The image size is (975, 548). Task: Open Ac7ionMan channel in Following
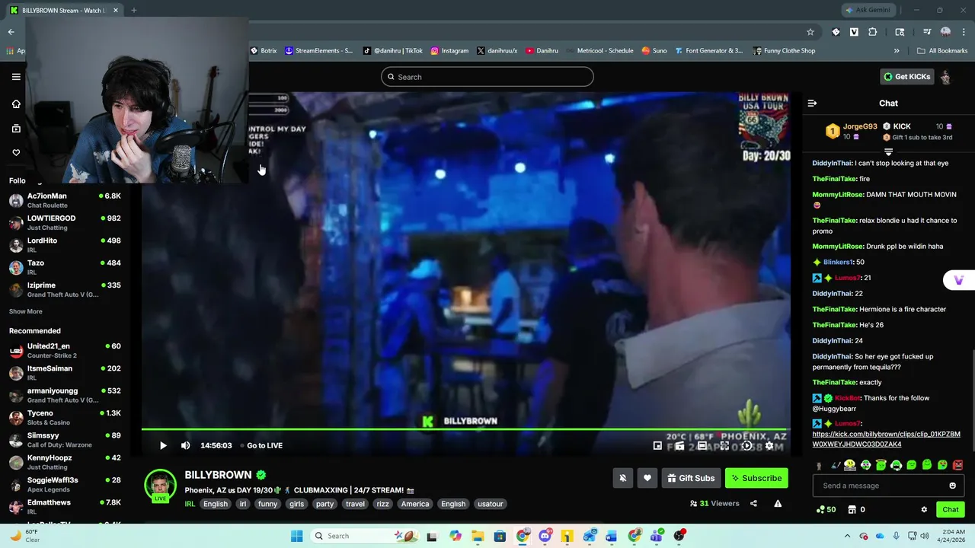(x=65, y=200)
